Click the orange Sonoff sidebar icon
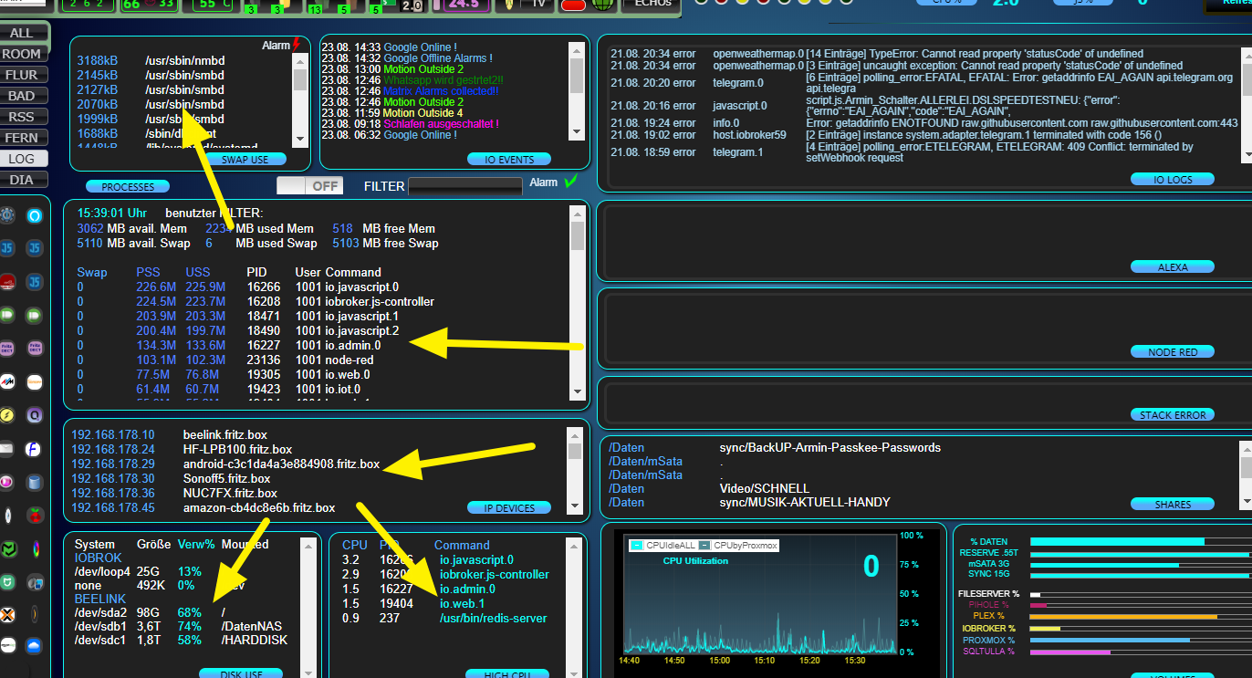Image resolution: width=1252 pixels, height=678 pixels. point(35,381)
